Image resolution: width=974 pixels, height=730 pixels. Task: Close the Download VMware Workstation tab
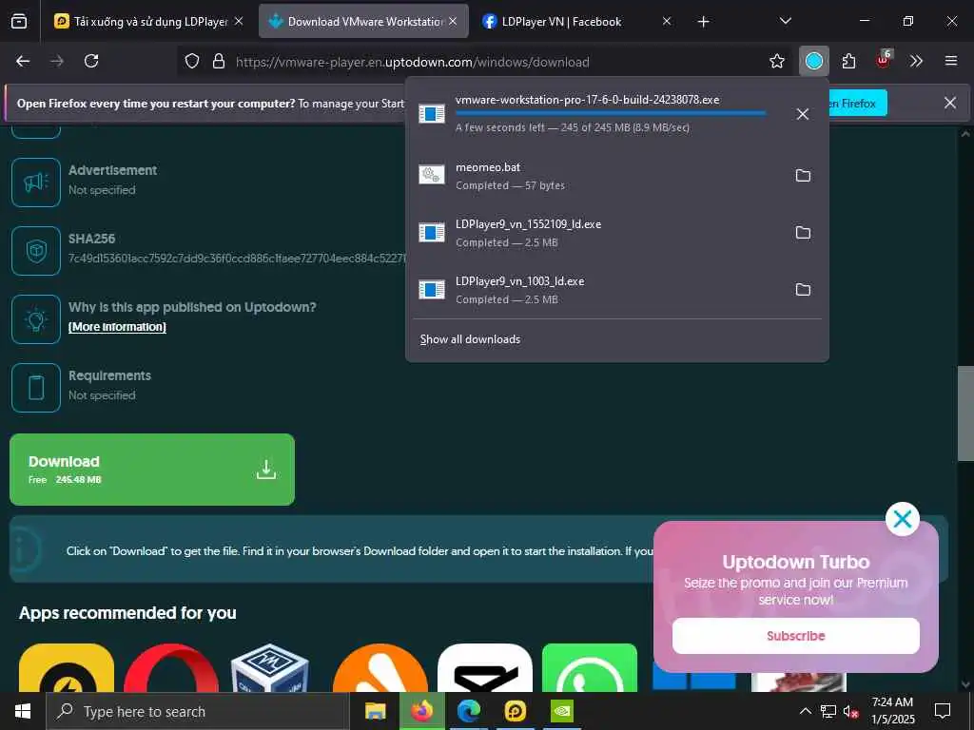pyautogui.click(x=453, y=21)
